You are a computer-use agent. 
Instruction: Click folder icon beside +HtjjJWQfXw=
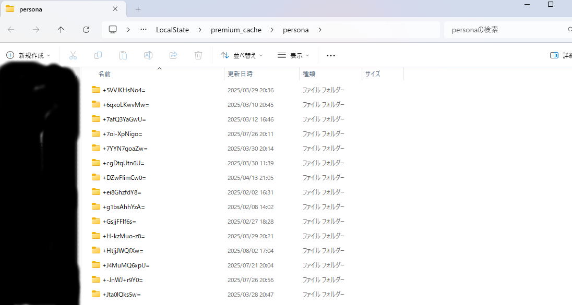coord(96,250)
